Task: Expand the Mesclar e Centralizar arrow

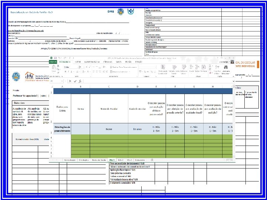Action: pyautogui.click(x=129, y=72)
